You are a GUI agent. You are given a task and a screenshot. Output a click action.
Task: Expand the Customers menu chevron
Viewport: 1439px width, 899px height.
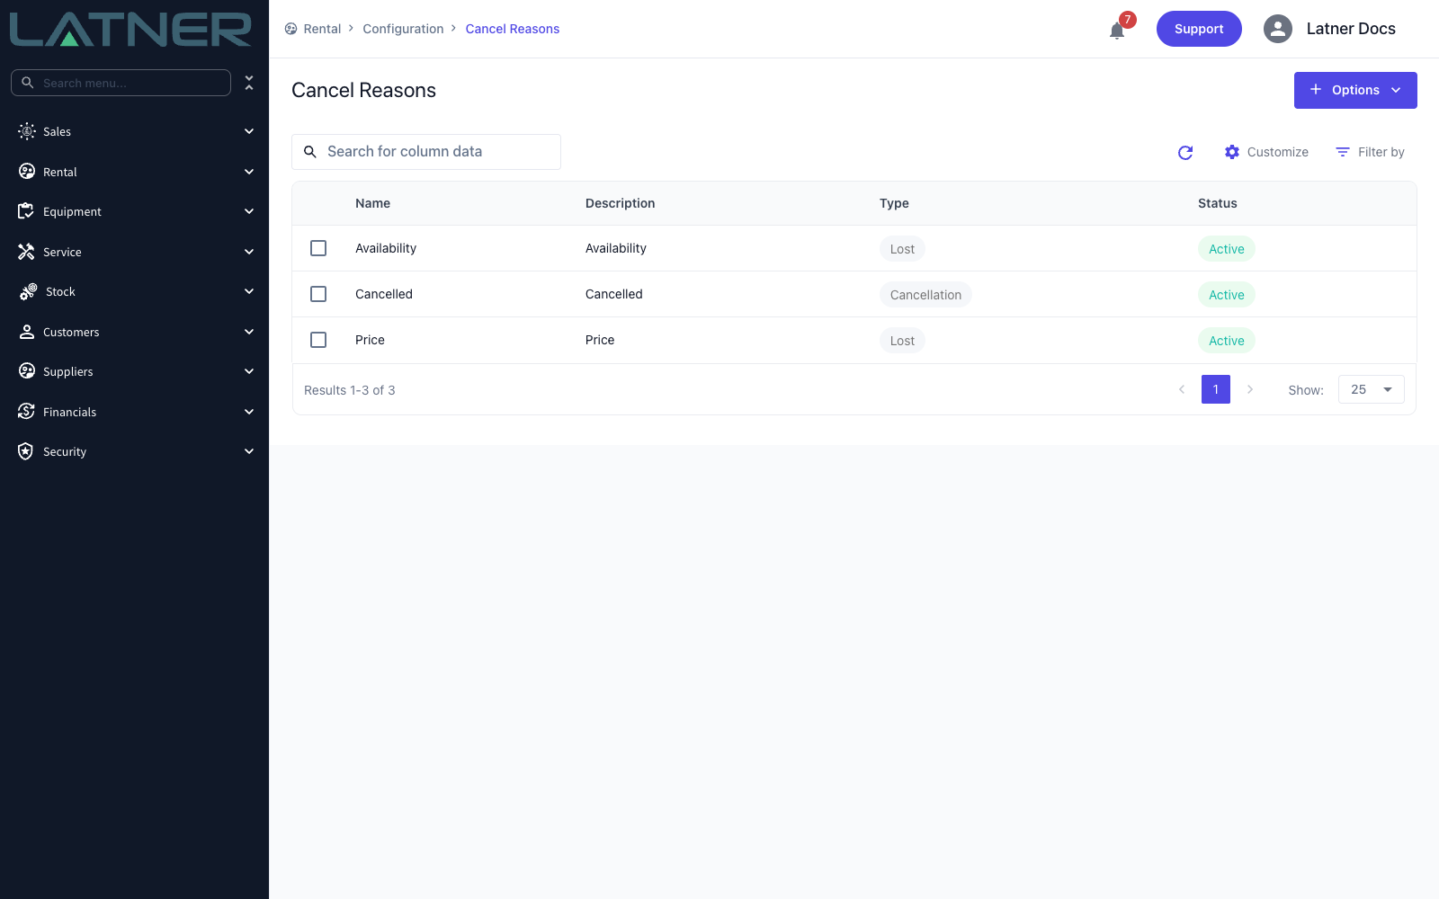click(249, 332)
